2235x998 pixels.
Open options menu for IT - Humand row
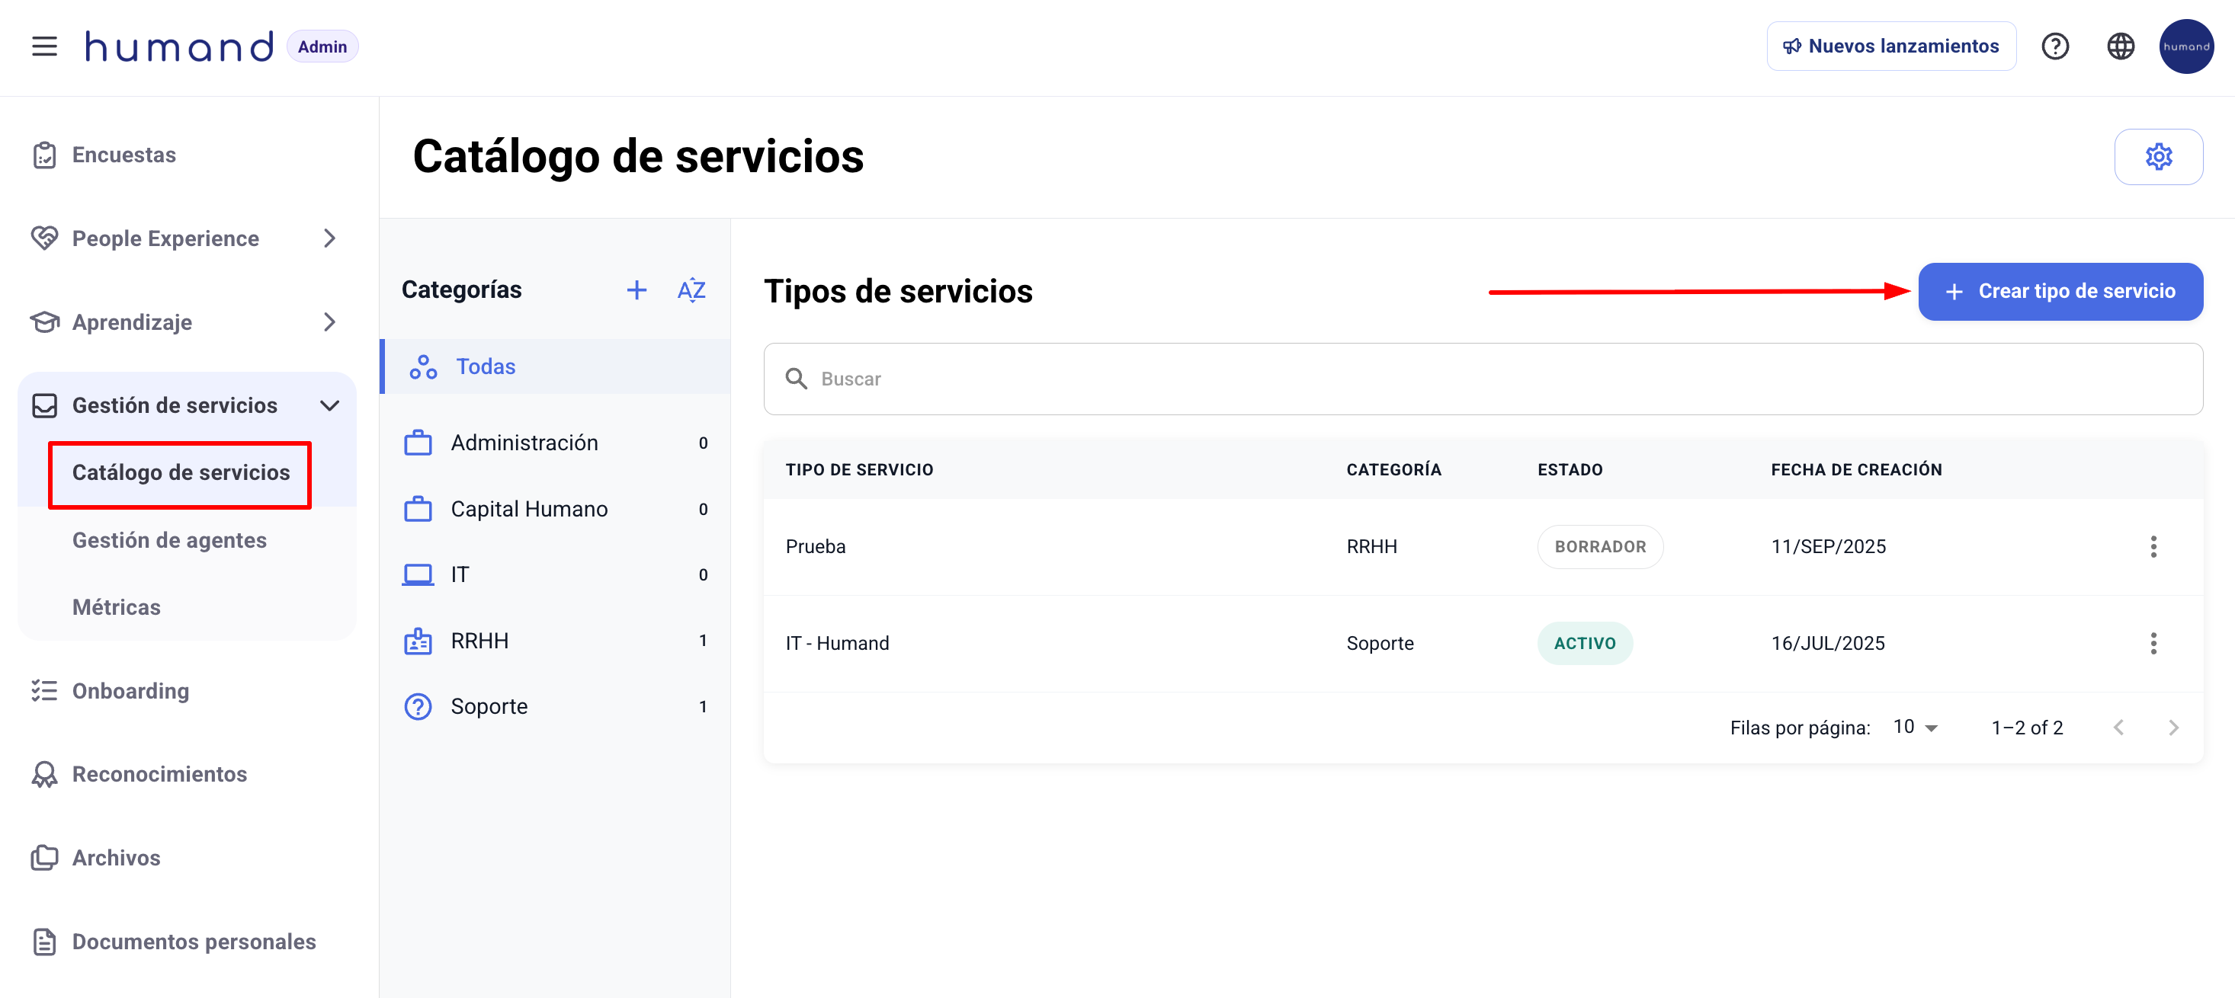(x=2153, y=644)
